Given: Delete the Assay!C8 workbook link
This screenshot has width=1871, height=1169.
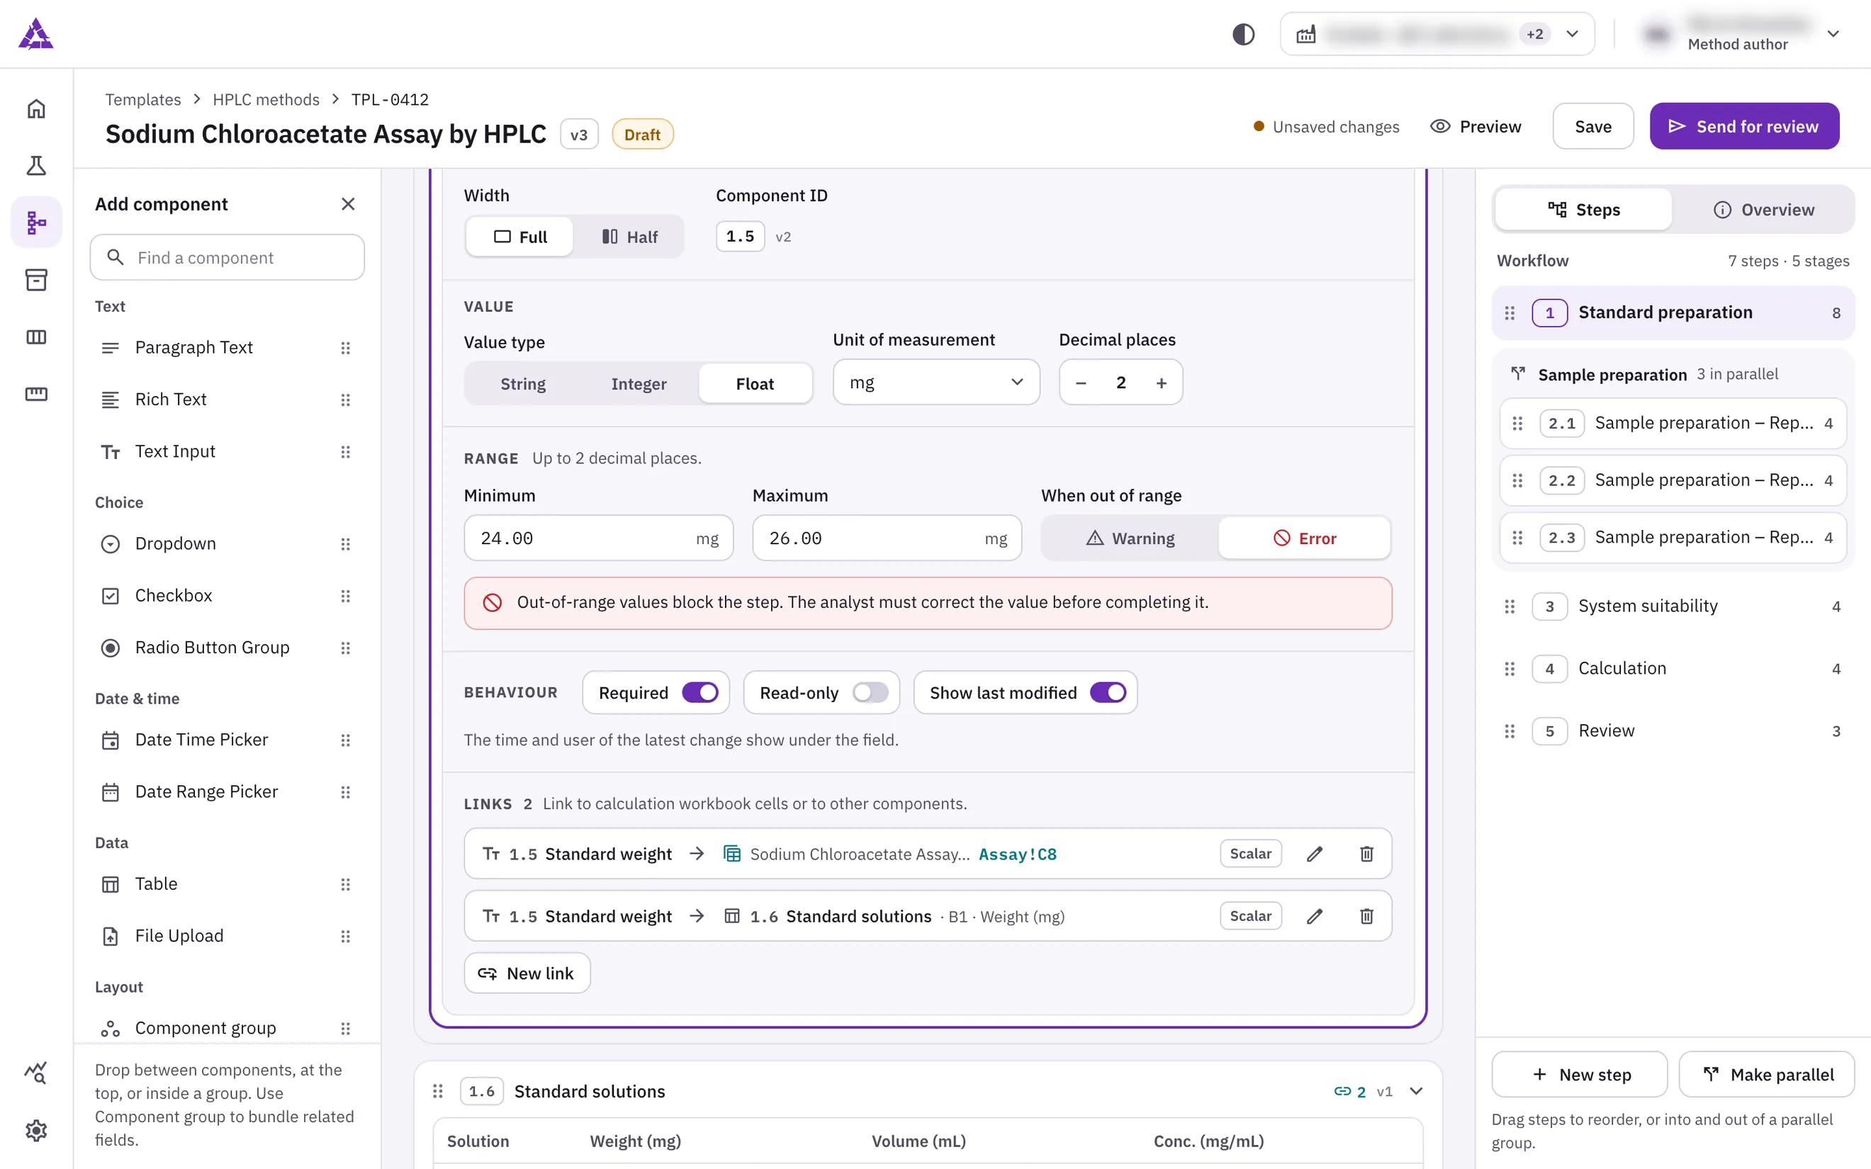Looking at the screenshot, I should coord(1366,854).
